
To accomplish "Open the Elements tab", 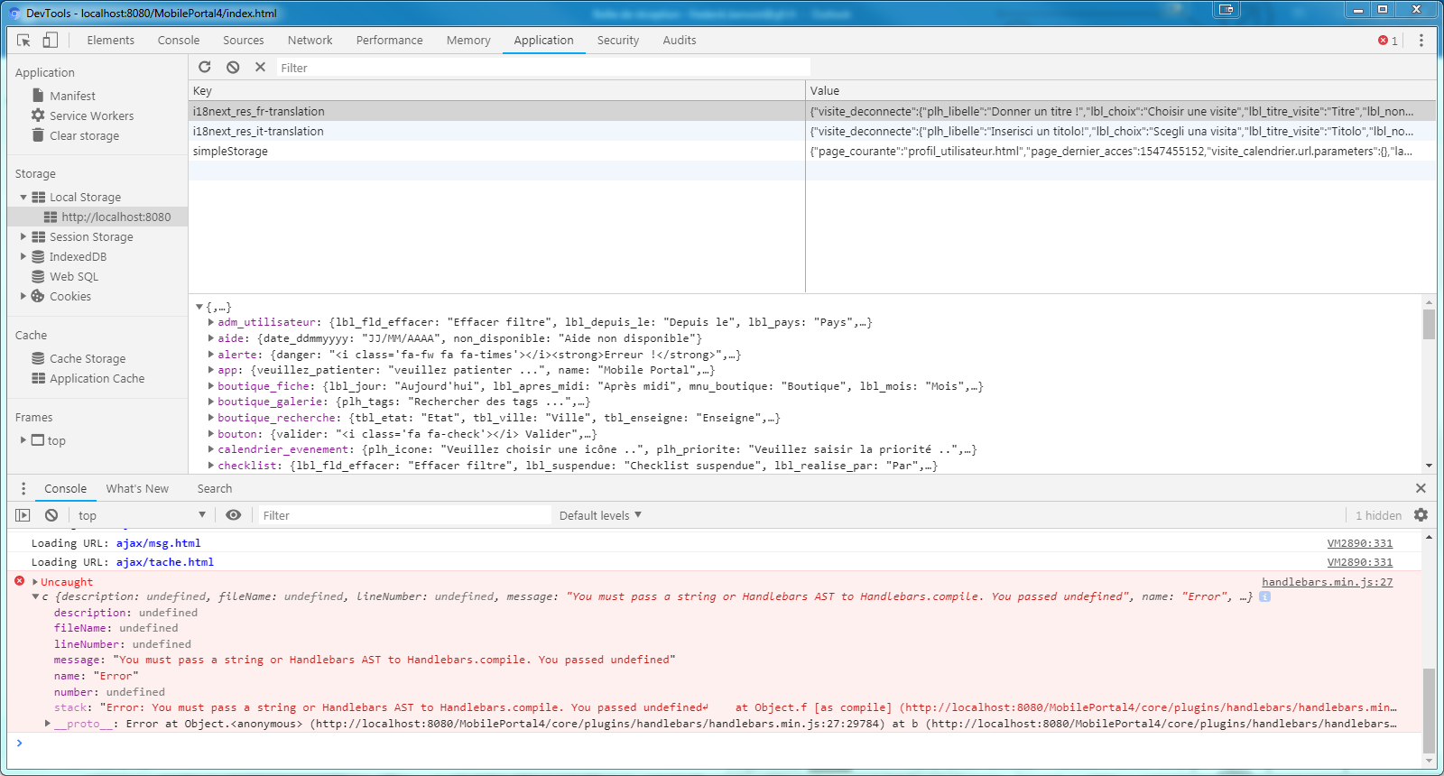I will [110, 41].
